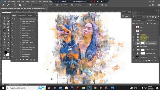Viewport: 160px width, 90px height.
Task: Open the blend mode Pass Through dropdown
Action: (139, 20)
